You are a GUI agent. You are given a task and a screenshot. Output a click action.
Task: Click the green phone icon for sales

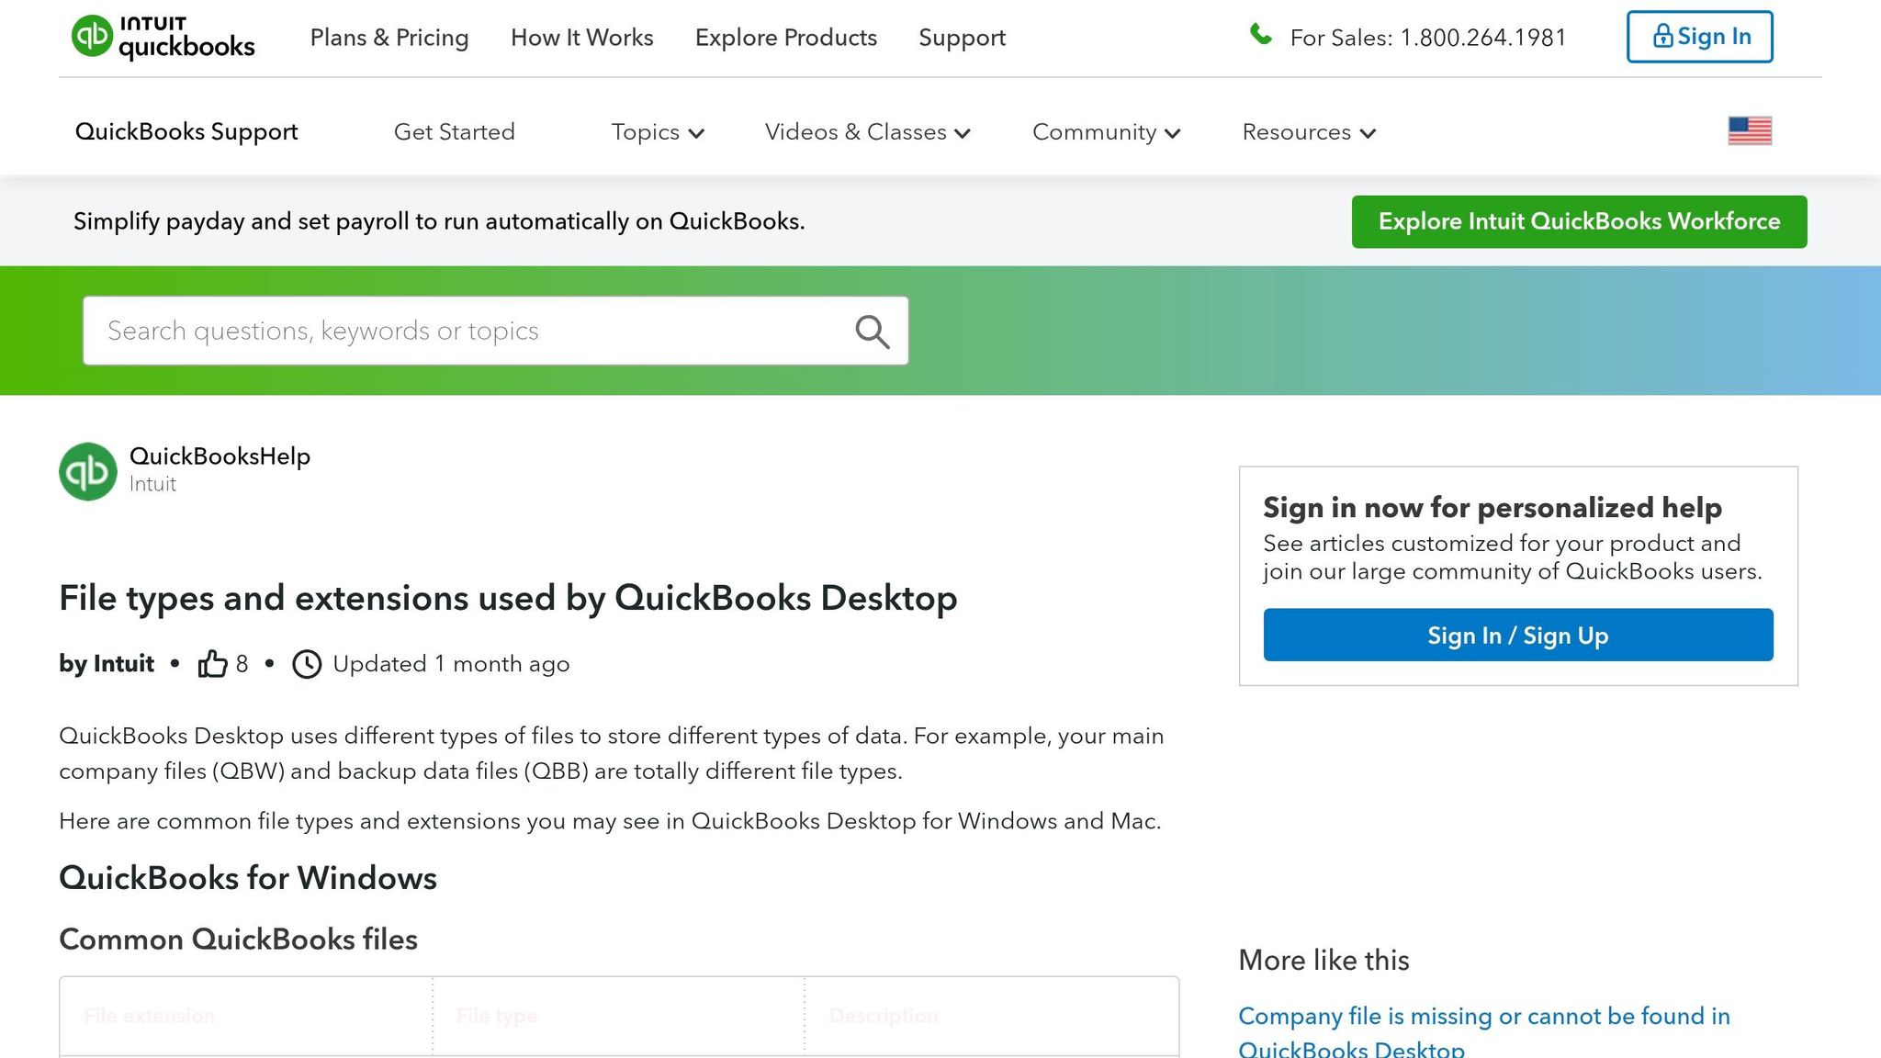pyautogui.click(x=1261, y=35)
